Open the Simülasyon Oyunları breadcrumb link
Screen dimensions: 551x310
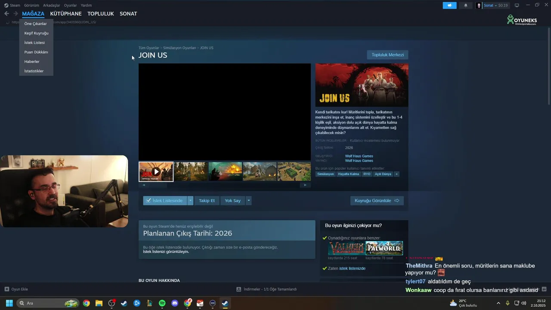180,48
